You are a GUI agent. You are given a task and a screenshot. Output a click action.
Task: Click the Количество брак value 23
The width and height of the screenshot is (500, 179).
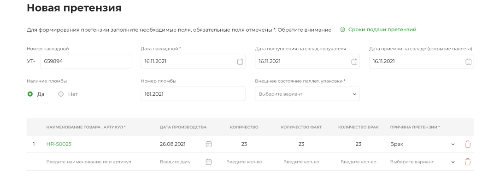click(359, 144)
